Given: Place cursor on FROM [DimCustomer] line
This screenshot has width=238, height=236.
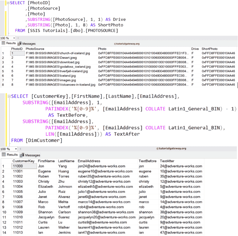Looking at the screenshot, I should click(37, 140).
